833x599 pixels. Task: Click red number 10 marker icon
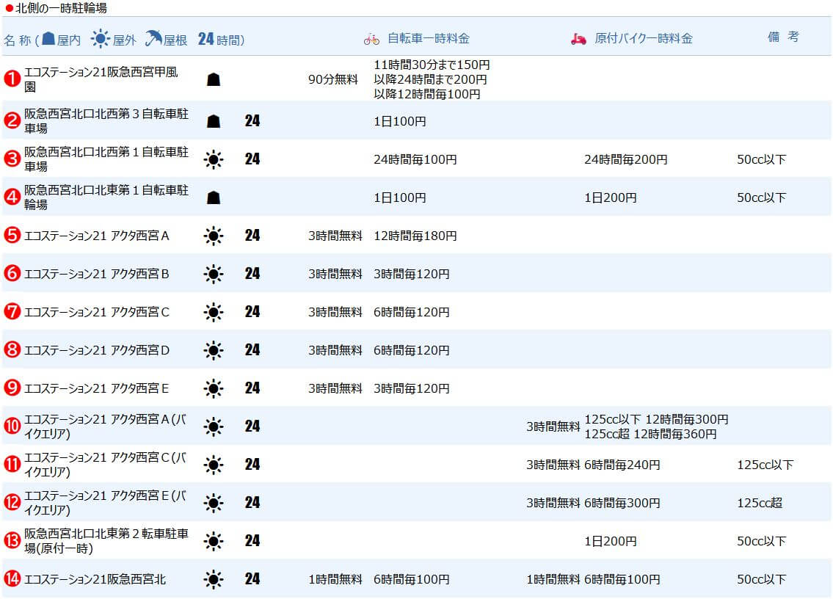click(x=12, y=426)
